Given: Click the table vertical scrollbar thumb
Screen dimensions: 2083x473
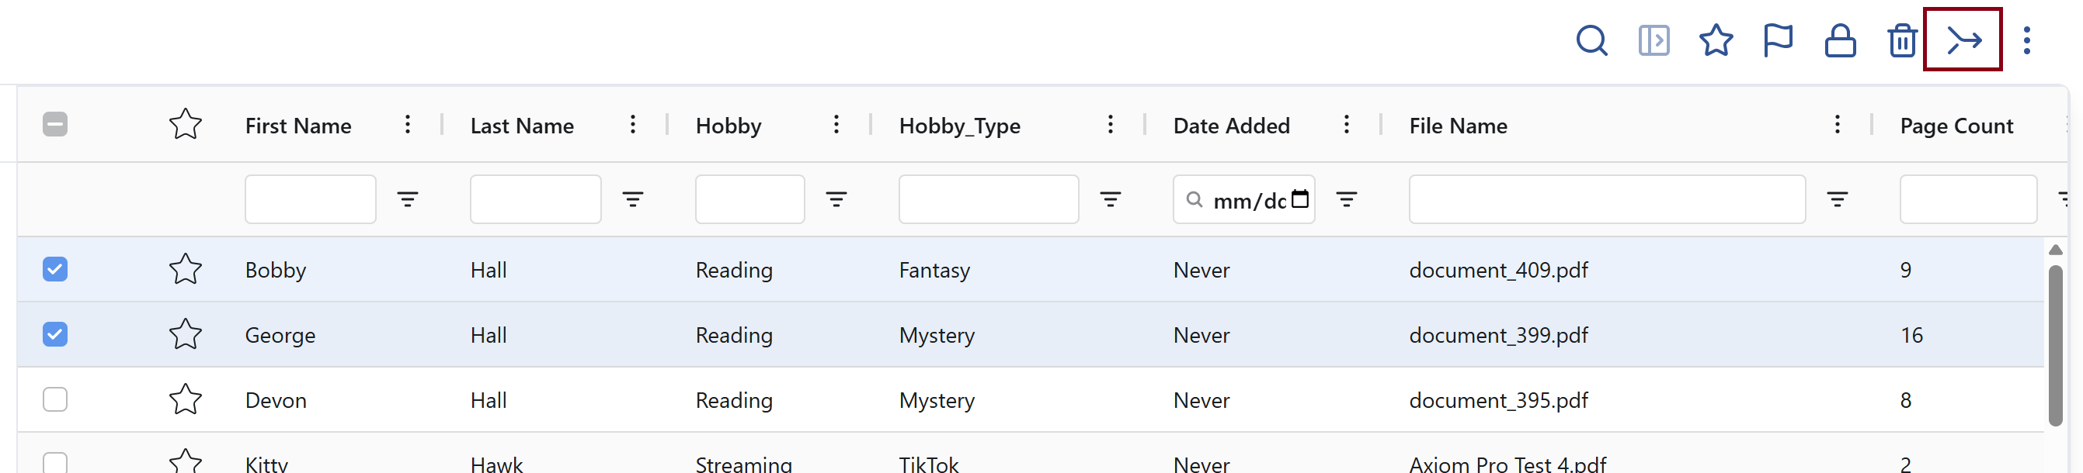Looking at the screenshot, I should pos(2056,346).
